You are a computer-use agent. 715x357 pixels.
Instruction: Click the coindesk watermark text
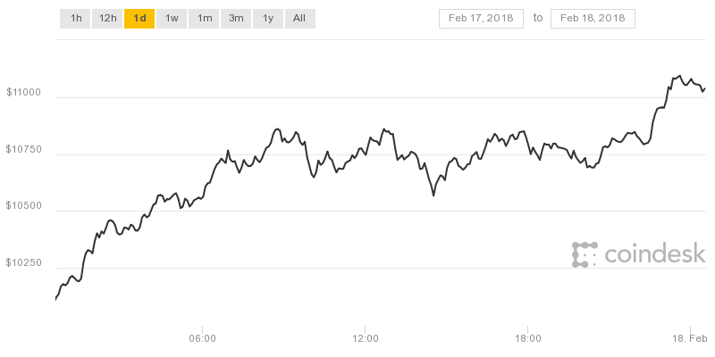point(655,253)
